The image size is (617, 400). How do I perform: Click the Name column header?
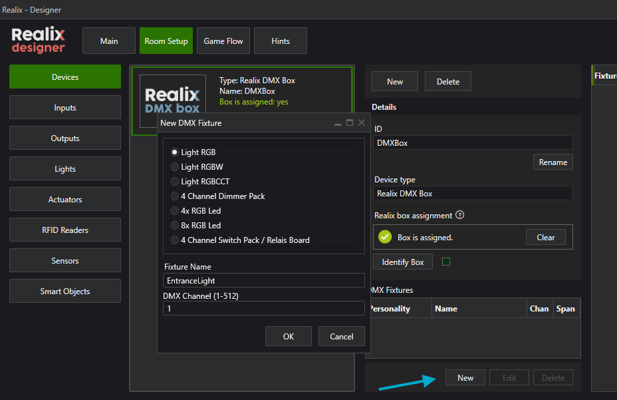coord(479,308)
